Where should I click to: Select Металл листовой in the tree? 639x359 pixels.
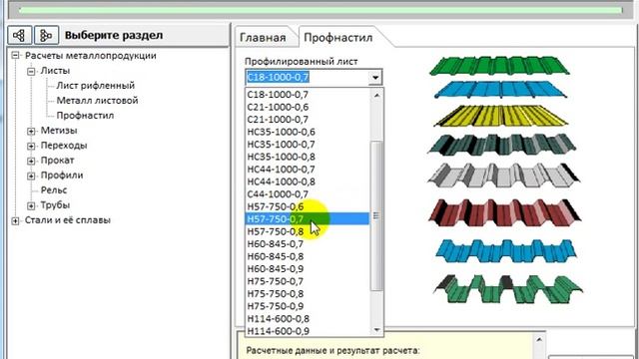97,101
